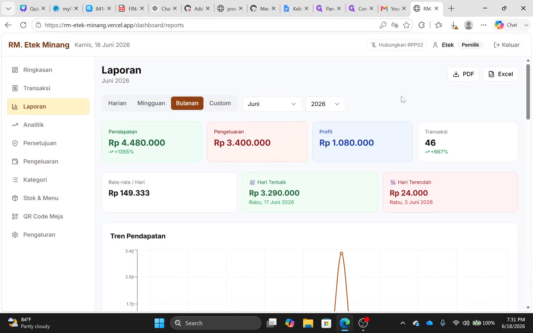Click the browser profile avatar
This screenshot has width=533, height=333.
coord(469,25)
